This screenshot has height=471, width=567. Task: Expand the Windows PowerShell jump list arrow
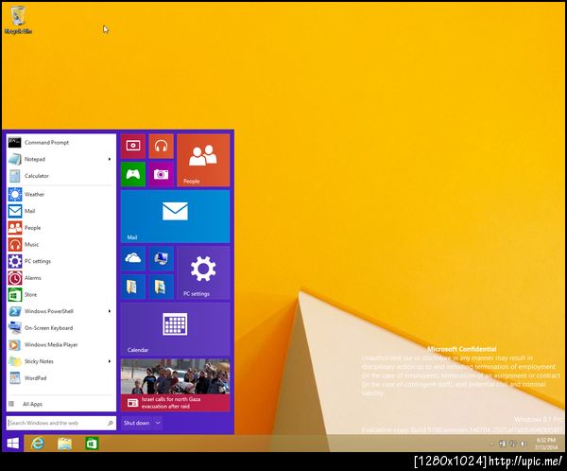click(x=110, y=311)
